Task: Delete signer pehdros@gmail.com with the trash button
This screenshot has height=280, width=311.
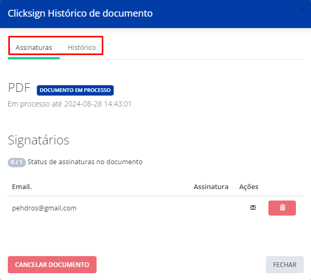Action: point(282,208)
